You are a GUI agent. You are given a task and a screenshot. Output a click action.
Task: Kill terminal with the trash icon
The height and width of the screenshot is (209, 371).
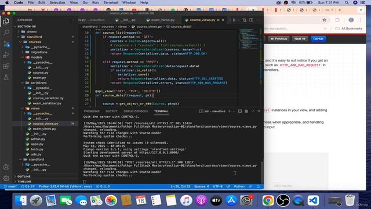coord(246,111)
